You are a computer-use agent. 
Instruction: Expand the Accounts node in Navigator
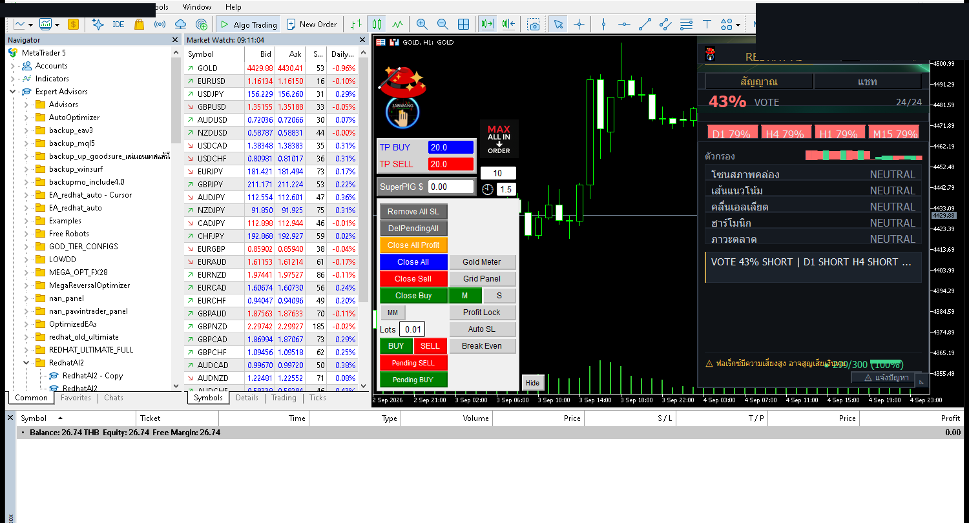[13, 66]
